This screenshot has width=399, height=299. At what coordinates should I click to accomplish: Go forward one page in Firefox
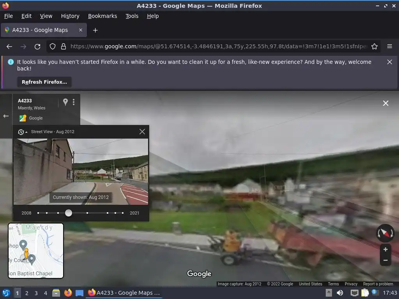(23, 47)
